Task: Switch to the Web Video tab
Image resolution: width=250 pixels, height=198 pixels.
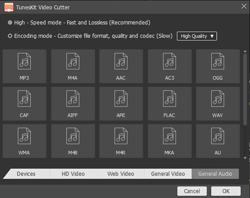Action: (x=121, y=174)
